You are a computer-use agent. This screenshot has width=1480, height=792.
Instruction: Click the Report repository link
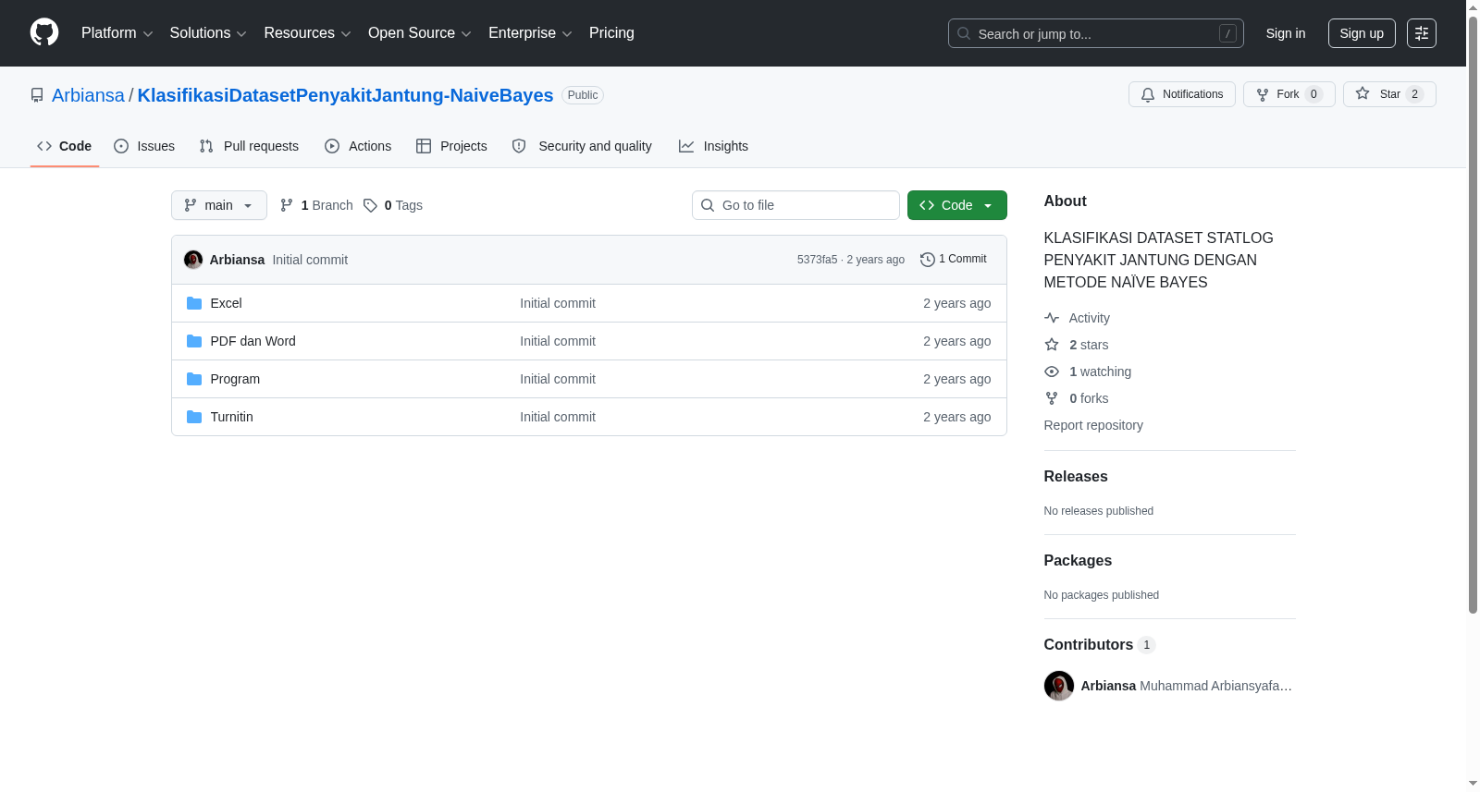click(x=1093, y=425)
